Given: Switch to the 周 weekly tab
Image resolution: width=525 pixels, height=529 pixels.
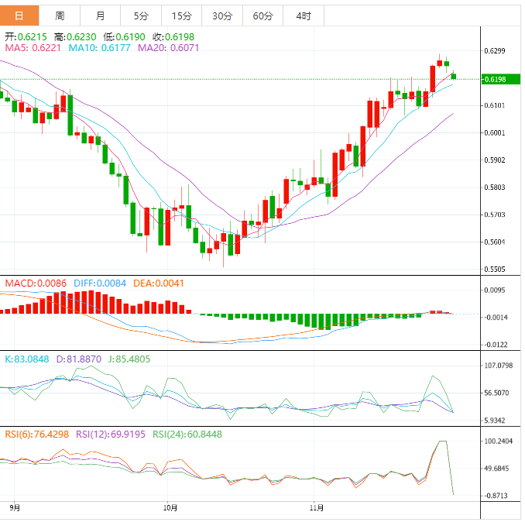Looking at the screenshot, I should point(60,15).
